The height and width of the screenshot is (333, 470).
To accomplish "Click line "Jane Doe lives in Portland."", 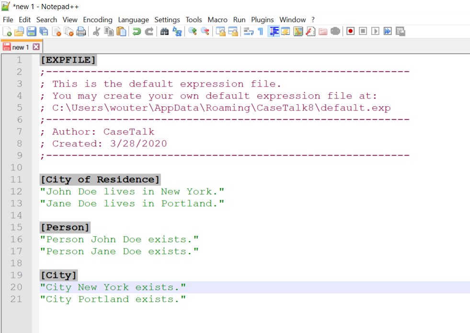I will (132, 203).
